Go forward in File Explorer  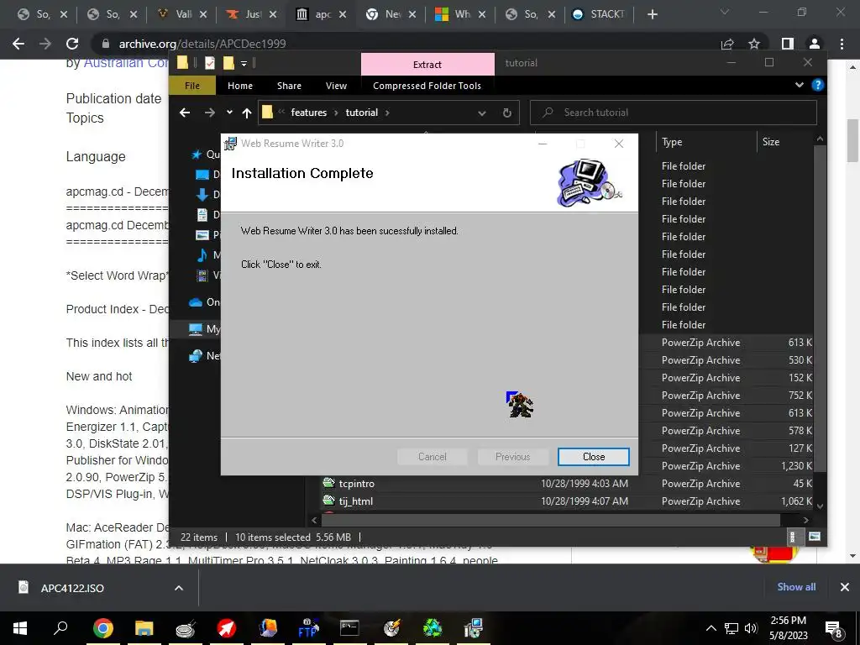(209, 113)
